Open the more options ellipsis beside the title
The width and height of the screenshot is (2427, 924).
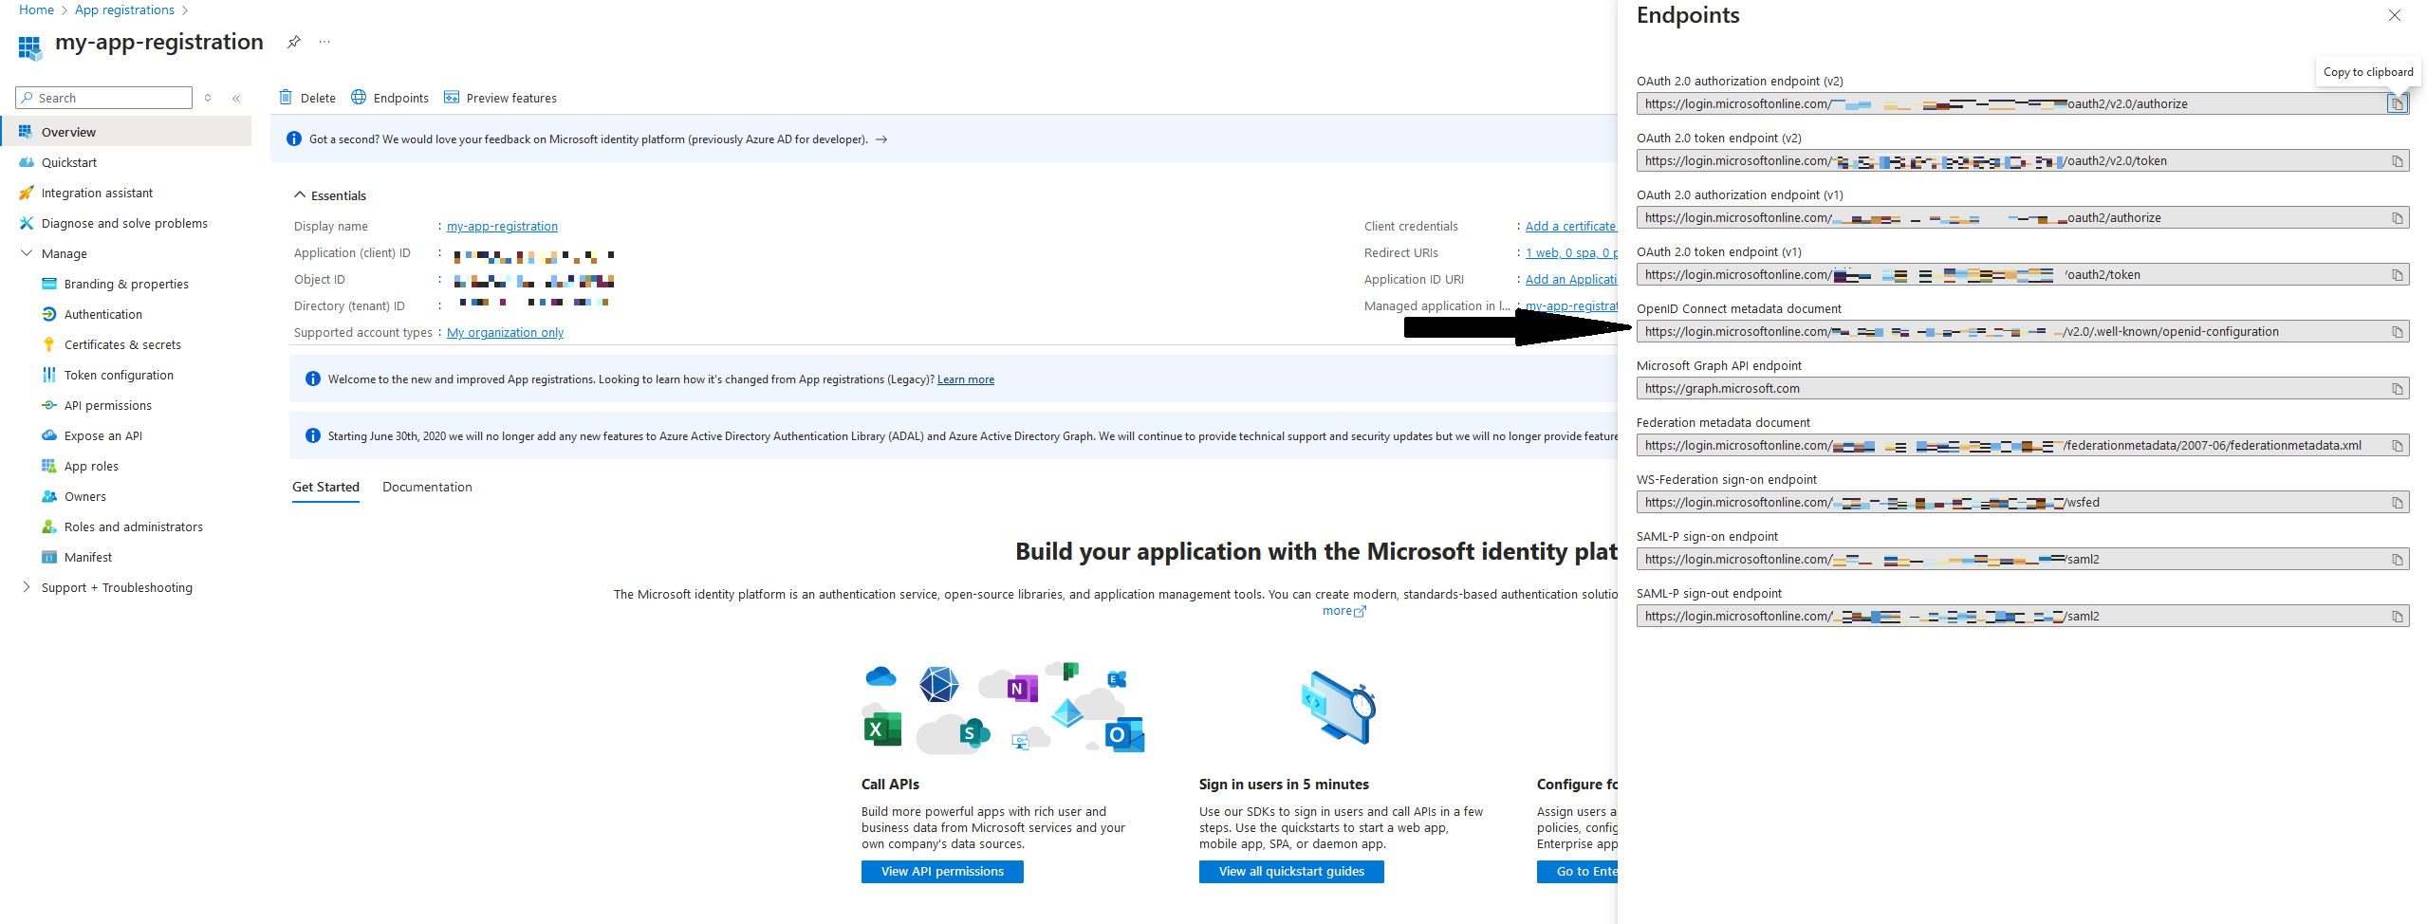324,42
